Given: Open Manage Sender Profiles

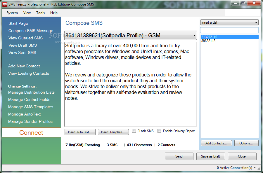Looking at the screenshot, I should (x=30, y=121).
